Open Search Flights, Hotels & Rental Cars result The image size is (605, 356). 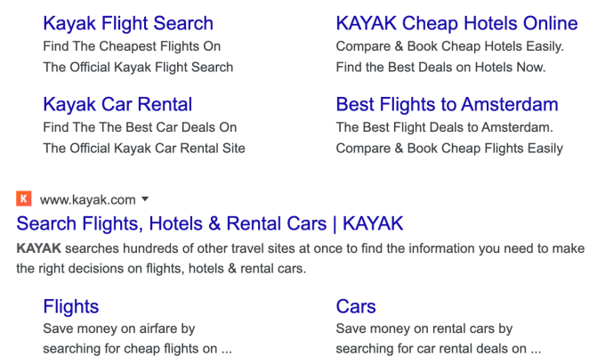click(210, 223)
